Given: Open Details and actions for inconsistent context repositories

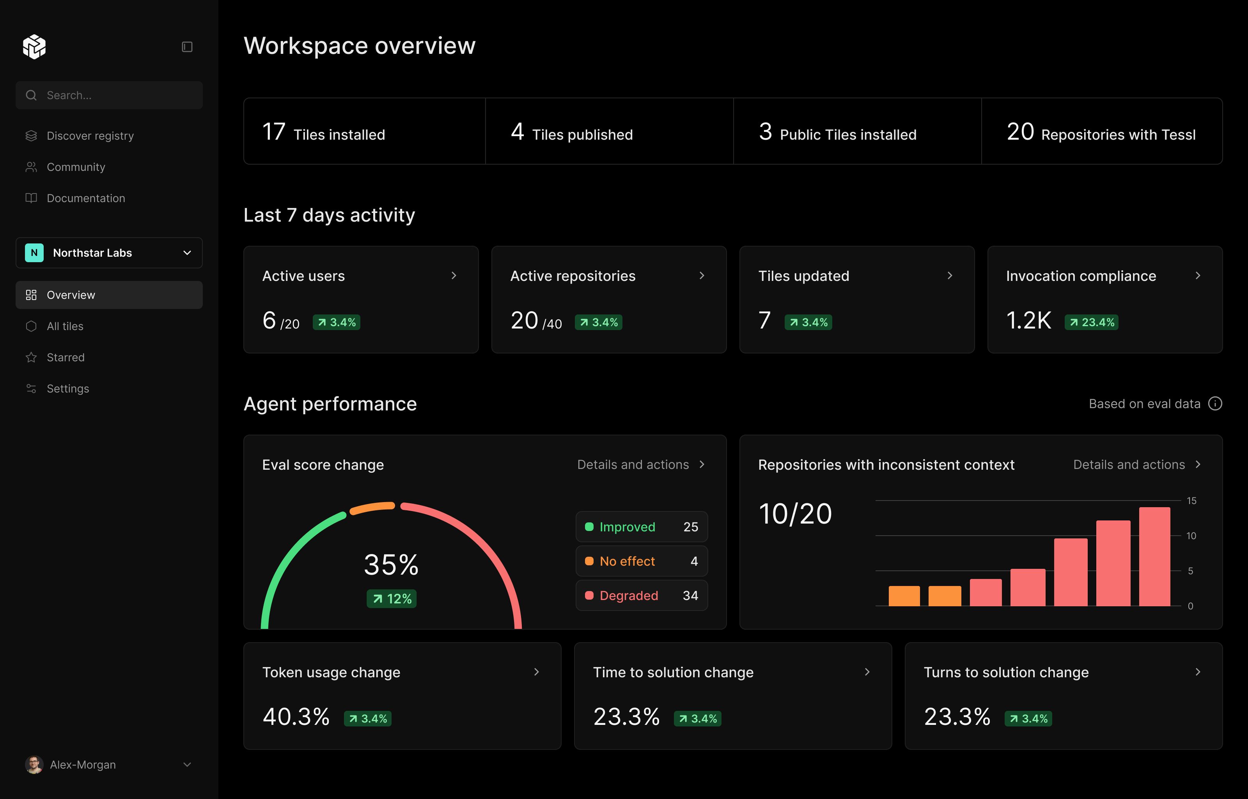Looking at the screenshot, I should pos(1136,464).
